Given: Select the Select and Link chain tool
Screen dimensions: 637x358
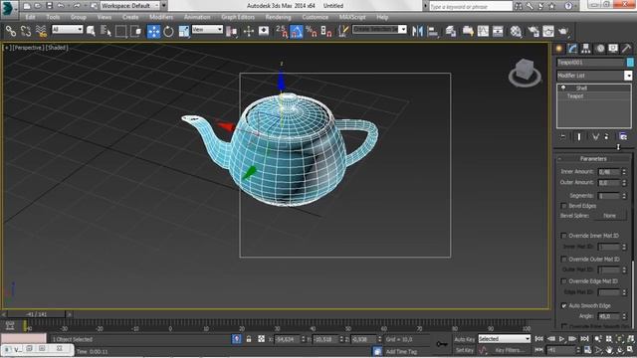Looking at the screenshot, I should pyautogui.click(x=11, y=31).
